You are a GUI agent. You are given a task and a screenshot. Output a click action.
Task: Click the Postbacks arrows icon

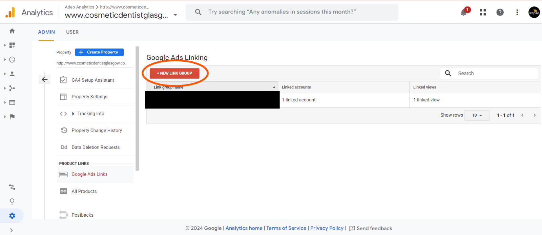(x=64, y=215)
